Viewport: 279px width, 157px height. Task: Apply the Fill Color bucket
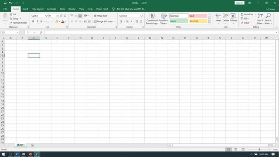pos(57,21)
